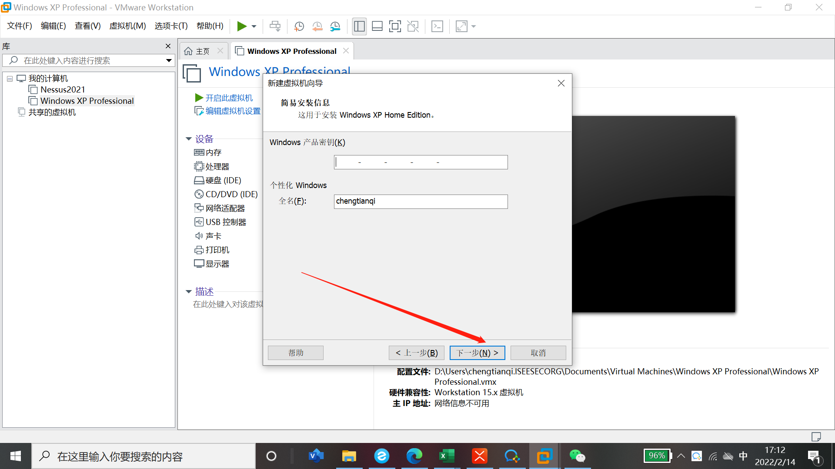Open the 虚拟机(M) menu
835x469 pixels.
pyautogui.click(x=127, y=26)
